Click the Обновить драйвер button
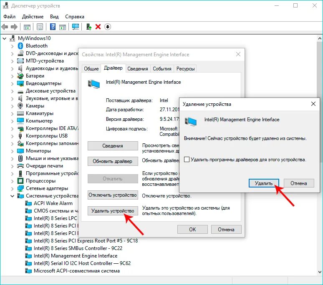Viewport: 323px width, 285px height. click(113, 161)
